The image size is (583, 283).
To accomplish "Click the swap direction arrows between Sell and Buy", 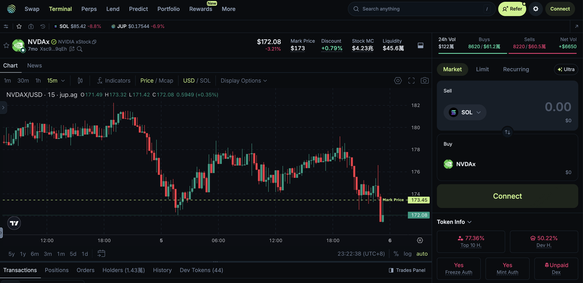I will [507, 132].
